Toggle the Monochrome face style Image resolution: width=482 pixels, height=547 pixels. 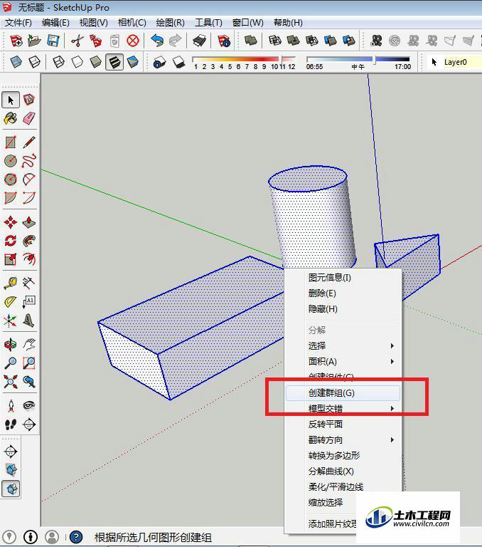click(133, 63)
